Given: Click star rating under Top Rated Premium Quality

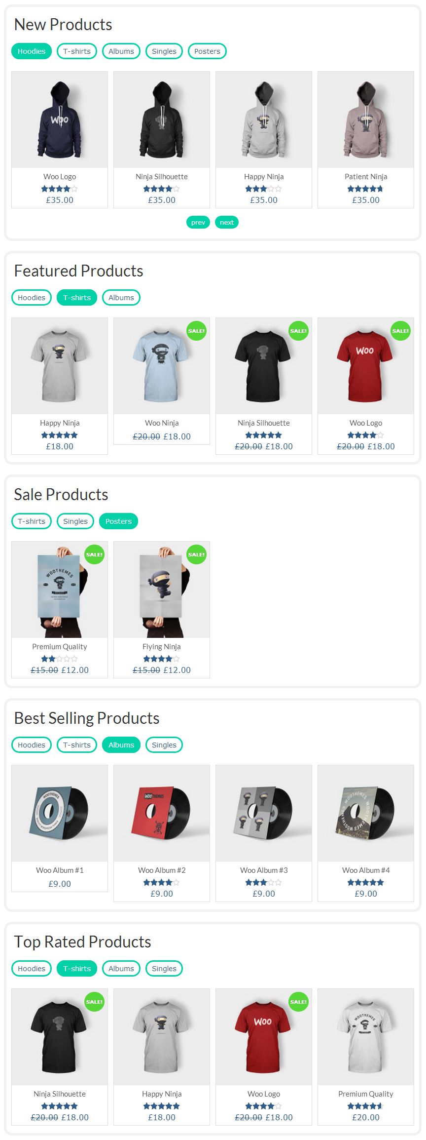Looking at the screenshot, I should (365, 1106).
